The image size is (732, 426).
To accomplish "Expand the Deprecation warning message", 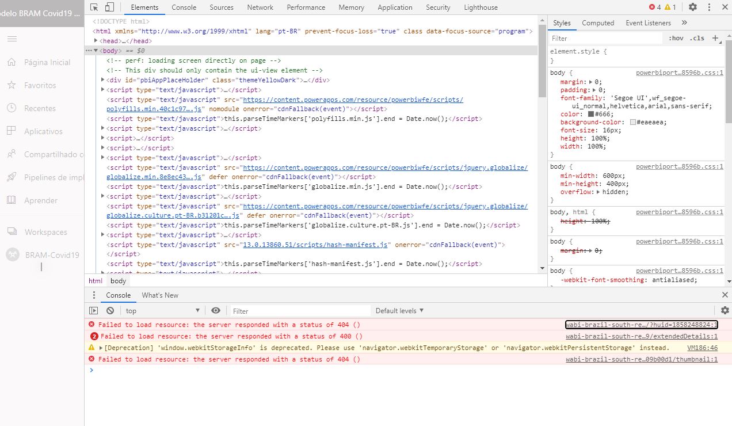I will point(101,348).
